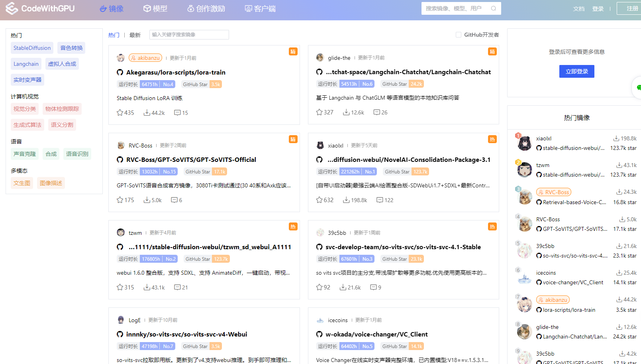Viewport: 641px width, 364px height.
Task: Click the CodeWithGPU logo icon
Action: click(x=12, y=8)
